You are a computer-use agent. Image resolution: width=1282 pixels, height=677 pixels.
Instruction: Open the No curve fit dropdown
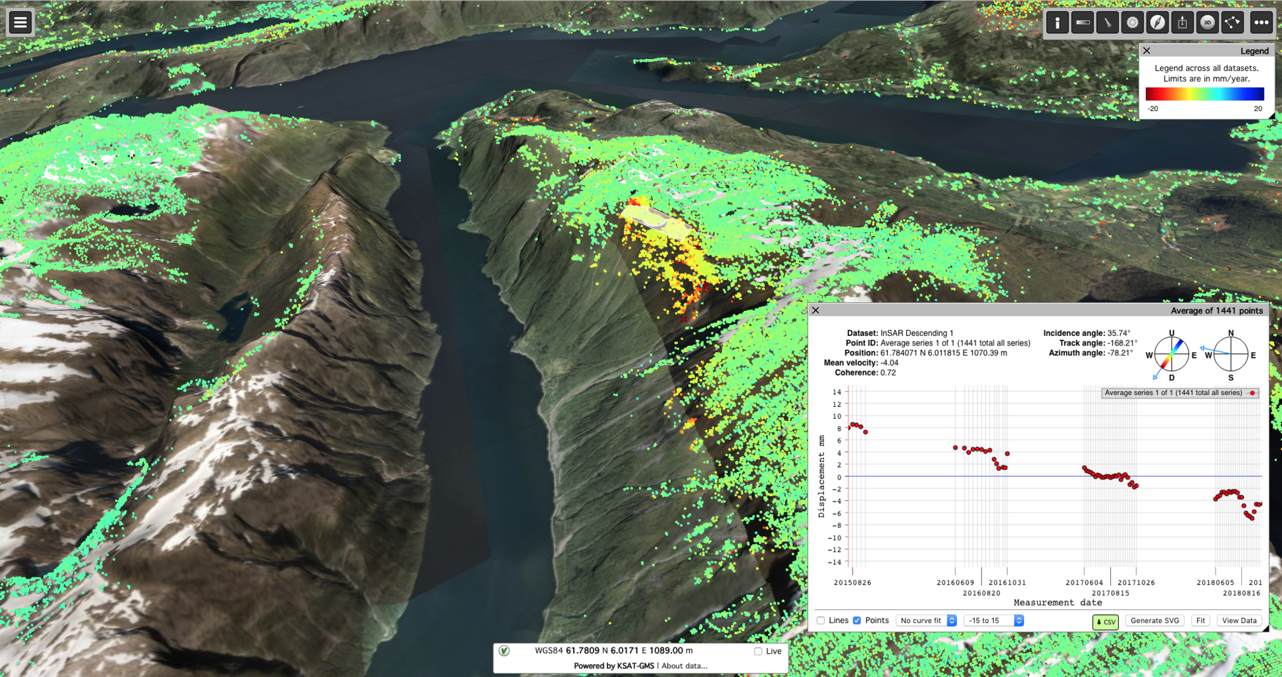coord(926,621)
